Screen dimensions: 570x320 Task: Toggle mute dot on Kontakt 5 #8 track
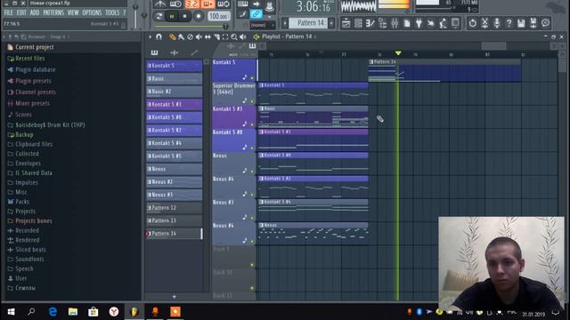(x=252, y=148)
